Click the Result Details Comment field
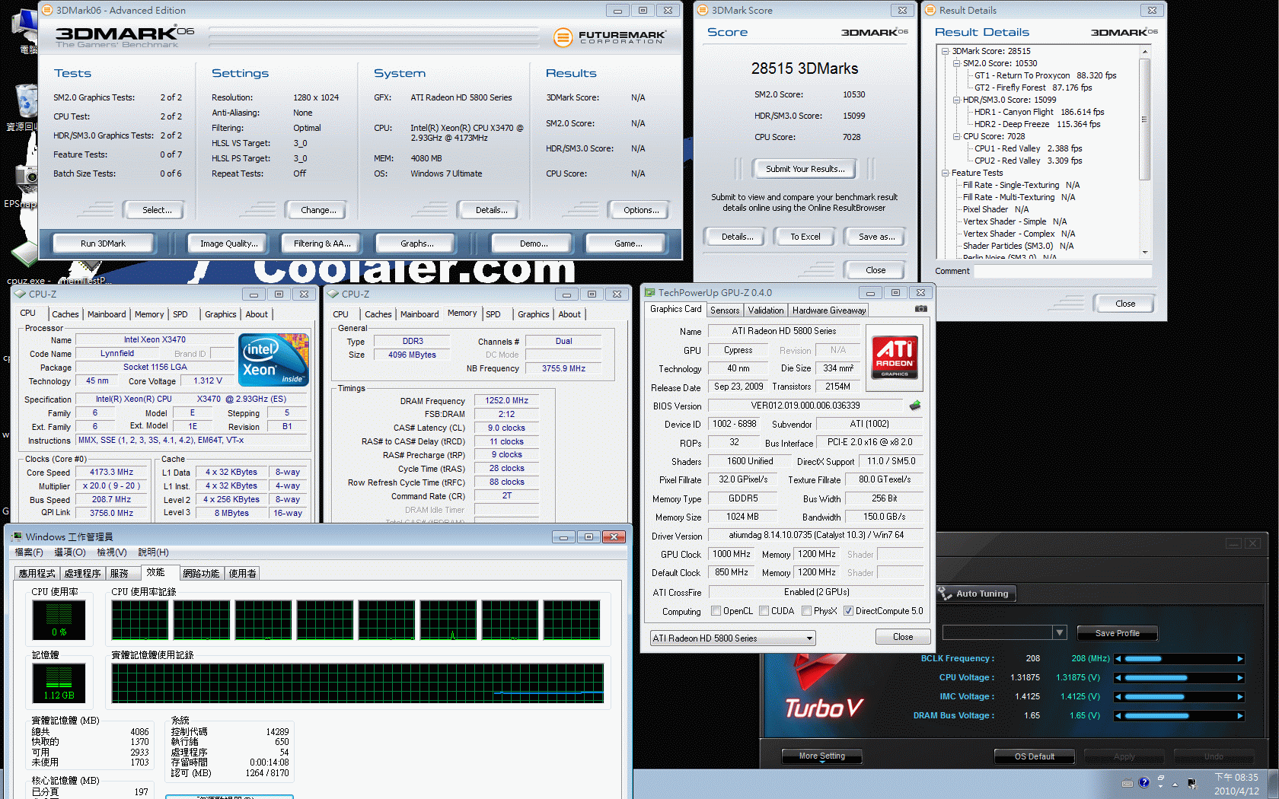The image size is (1279, 799). 1063,271
